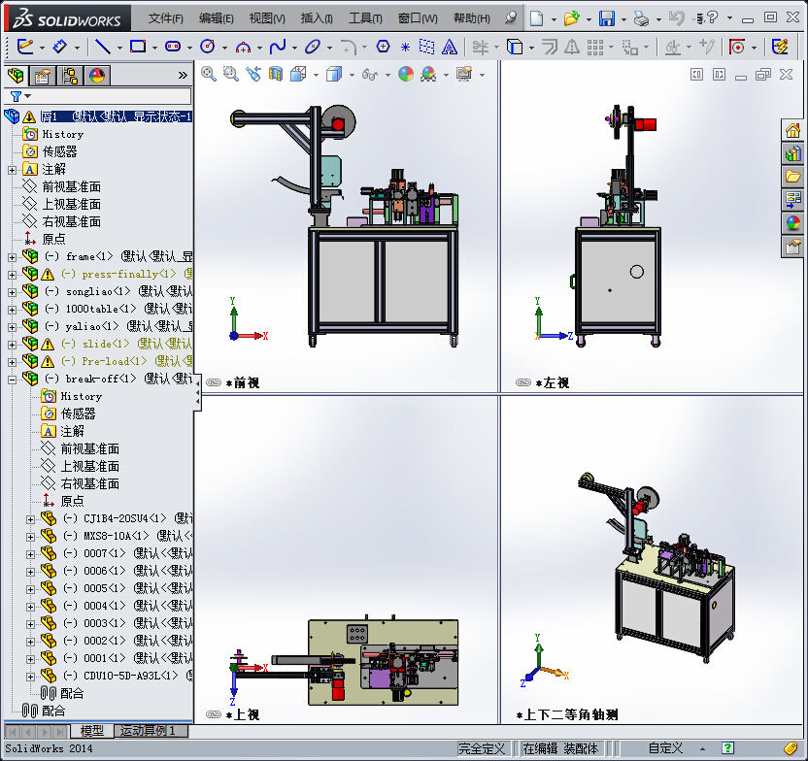Click the 自定义 units status entry
The width and height of the screenshot is (808, 761).
click(x=664, y=748)
